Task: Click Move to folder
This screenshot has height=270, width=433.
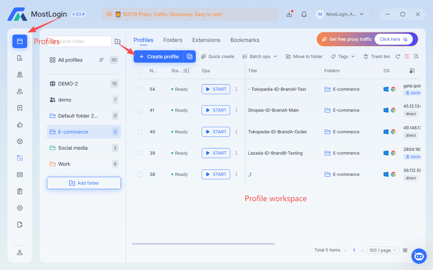Action: [x=304, y=56]
